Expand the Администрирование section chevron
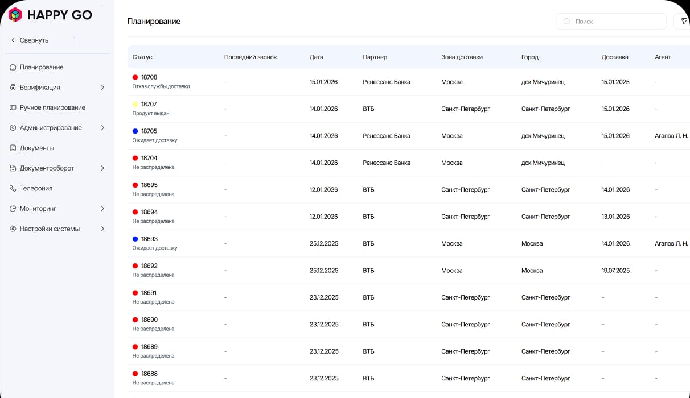 coord(103,127)
